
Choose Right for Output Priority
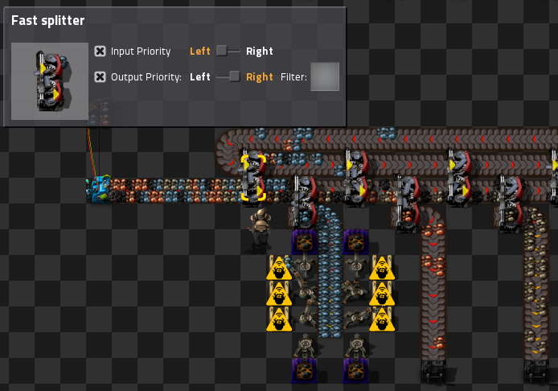pos(260,77)
